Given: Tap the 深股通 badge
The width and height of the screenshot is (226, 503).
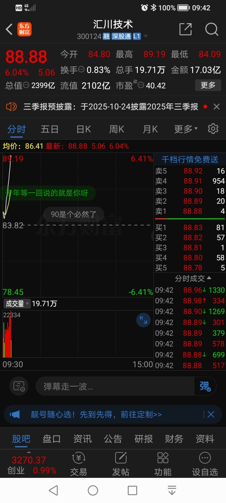Looking at the screenshot, I should tap(121, 36).
